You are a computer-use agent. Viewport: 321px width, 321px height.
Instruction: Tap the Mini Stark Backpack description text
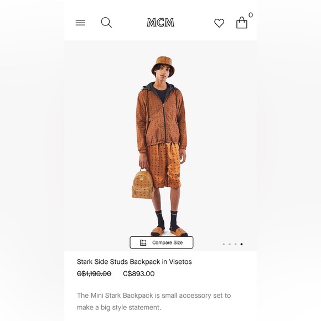154,301
